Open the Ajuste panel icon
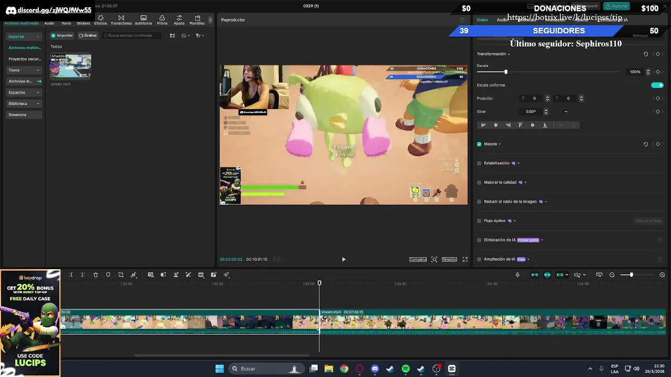This screenshot has height=377, width=671. pos(179,20)
